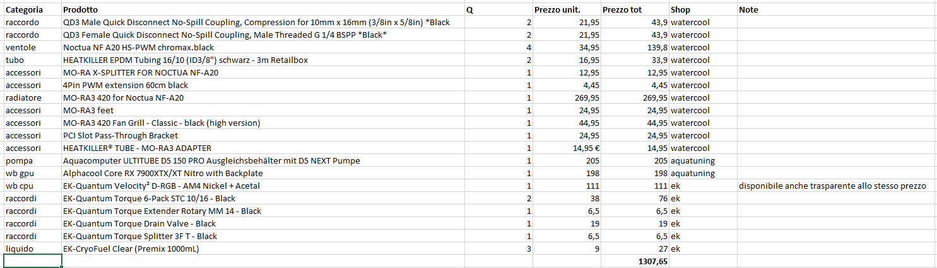The width and height of the screenshot is (937, 268).
Task: Click the 'disponibile anche trasparente' note cell
Action: (x=832, y=186)
